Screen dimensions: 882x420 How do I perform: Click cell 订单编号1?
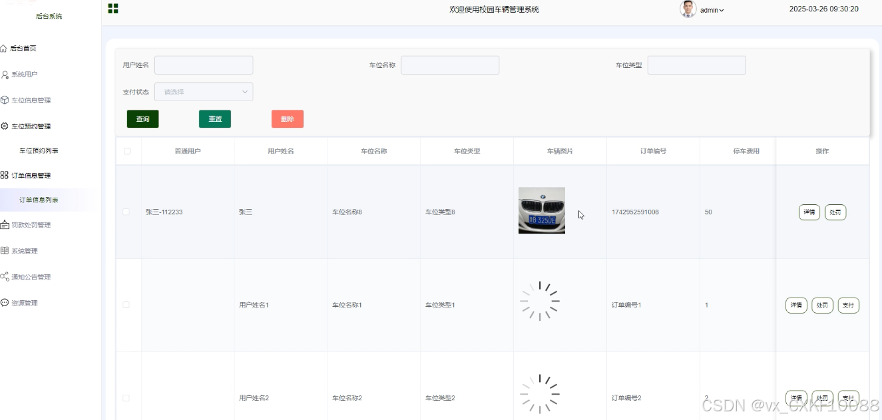(626, 306)
